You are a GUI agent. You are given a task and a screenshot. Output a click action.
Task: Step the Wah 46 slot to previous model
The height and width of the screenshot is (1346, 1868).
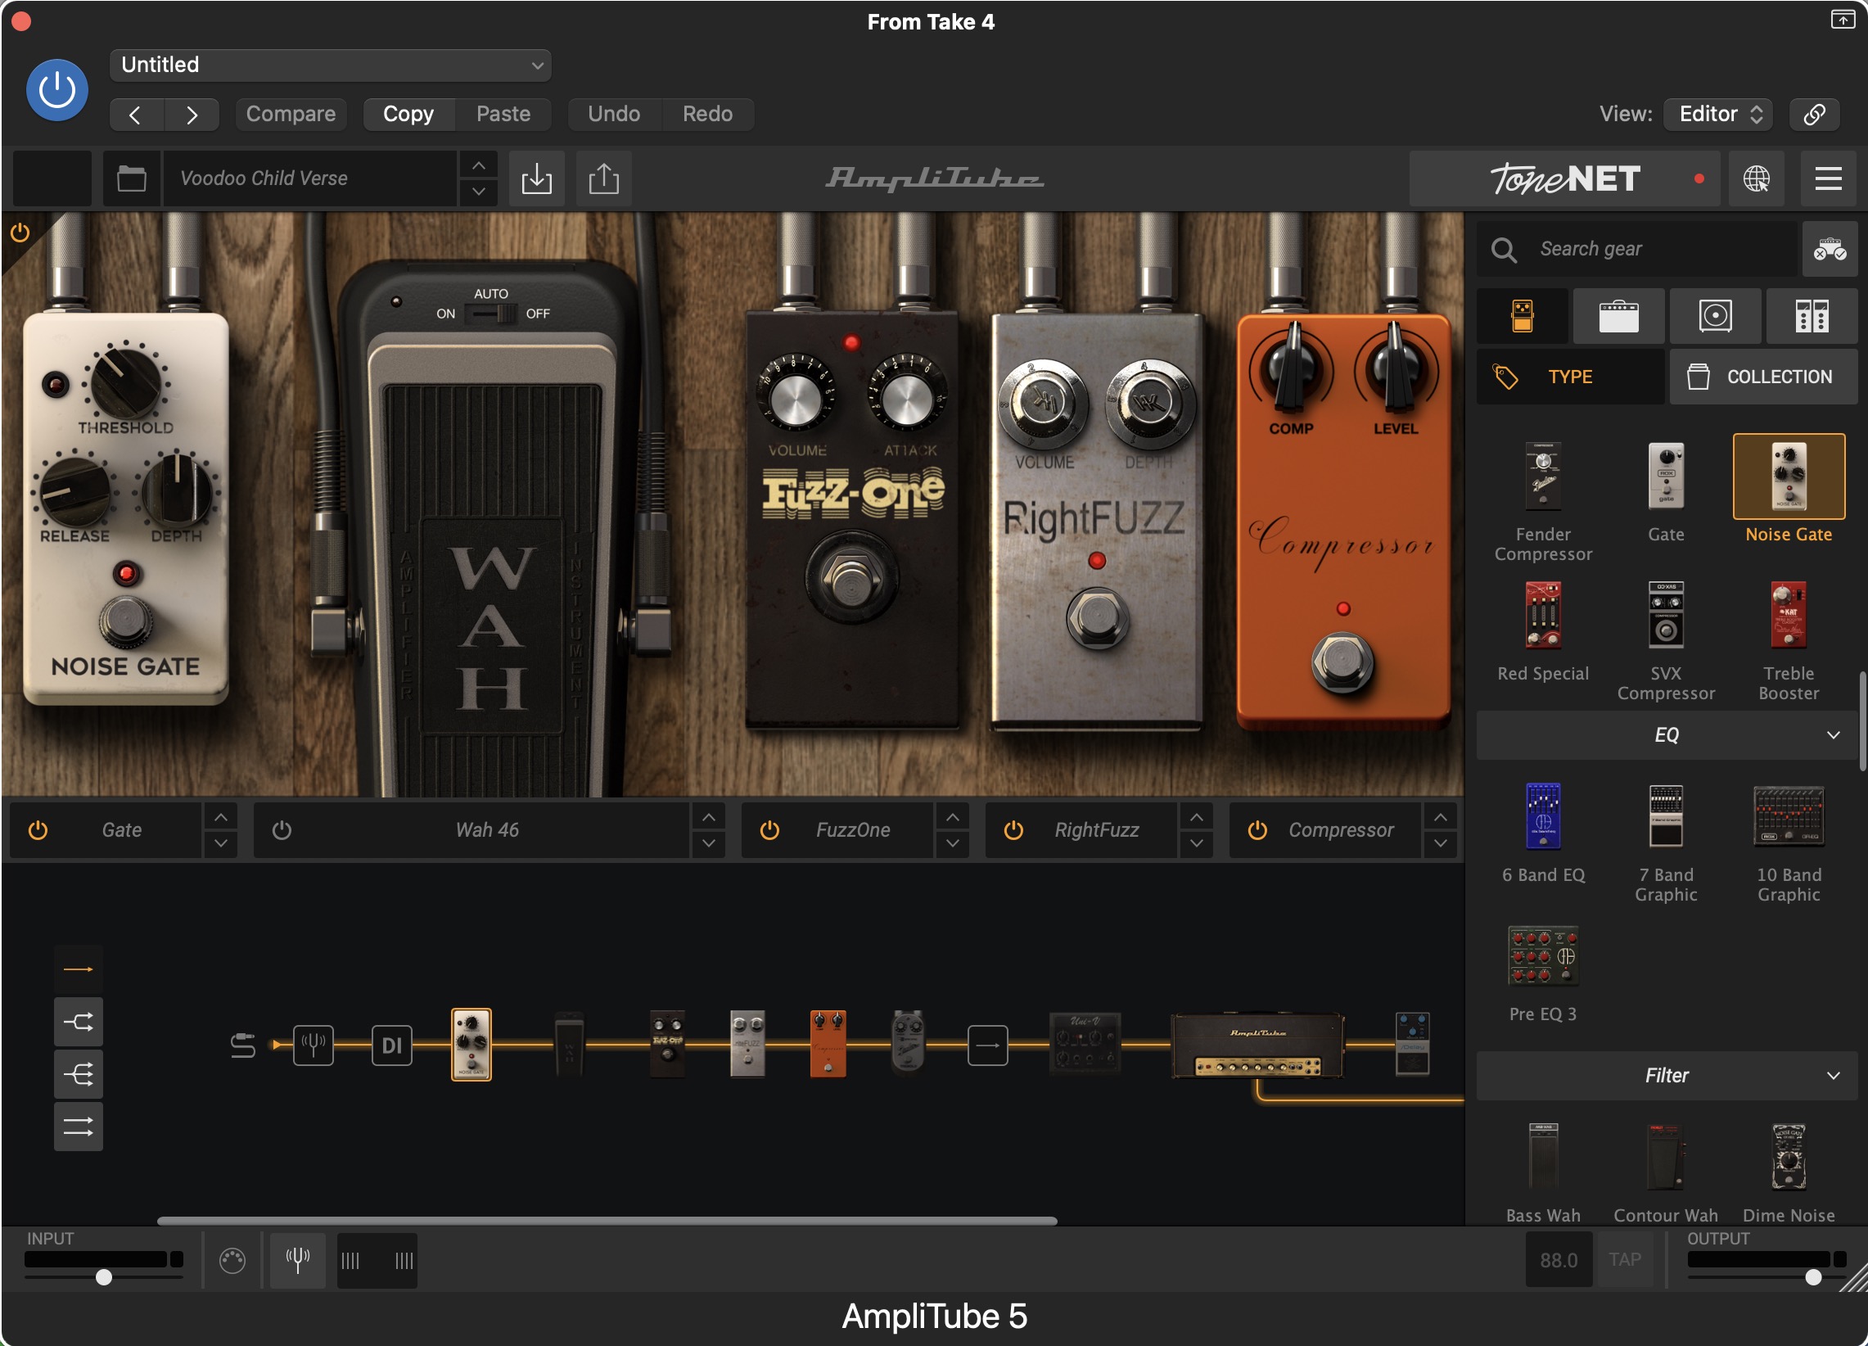[x=708, y=817]
